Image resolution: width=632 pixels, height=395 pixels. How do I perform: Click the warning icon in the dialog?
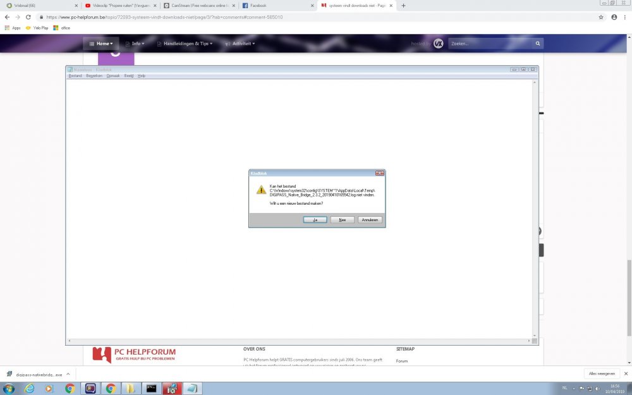261,190
